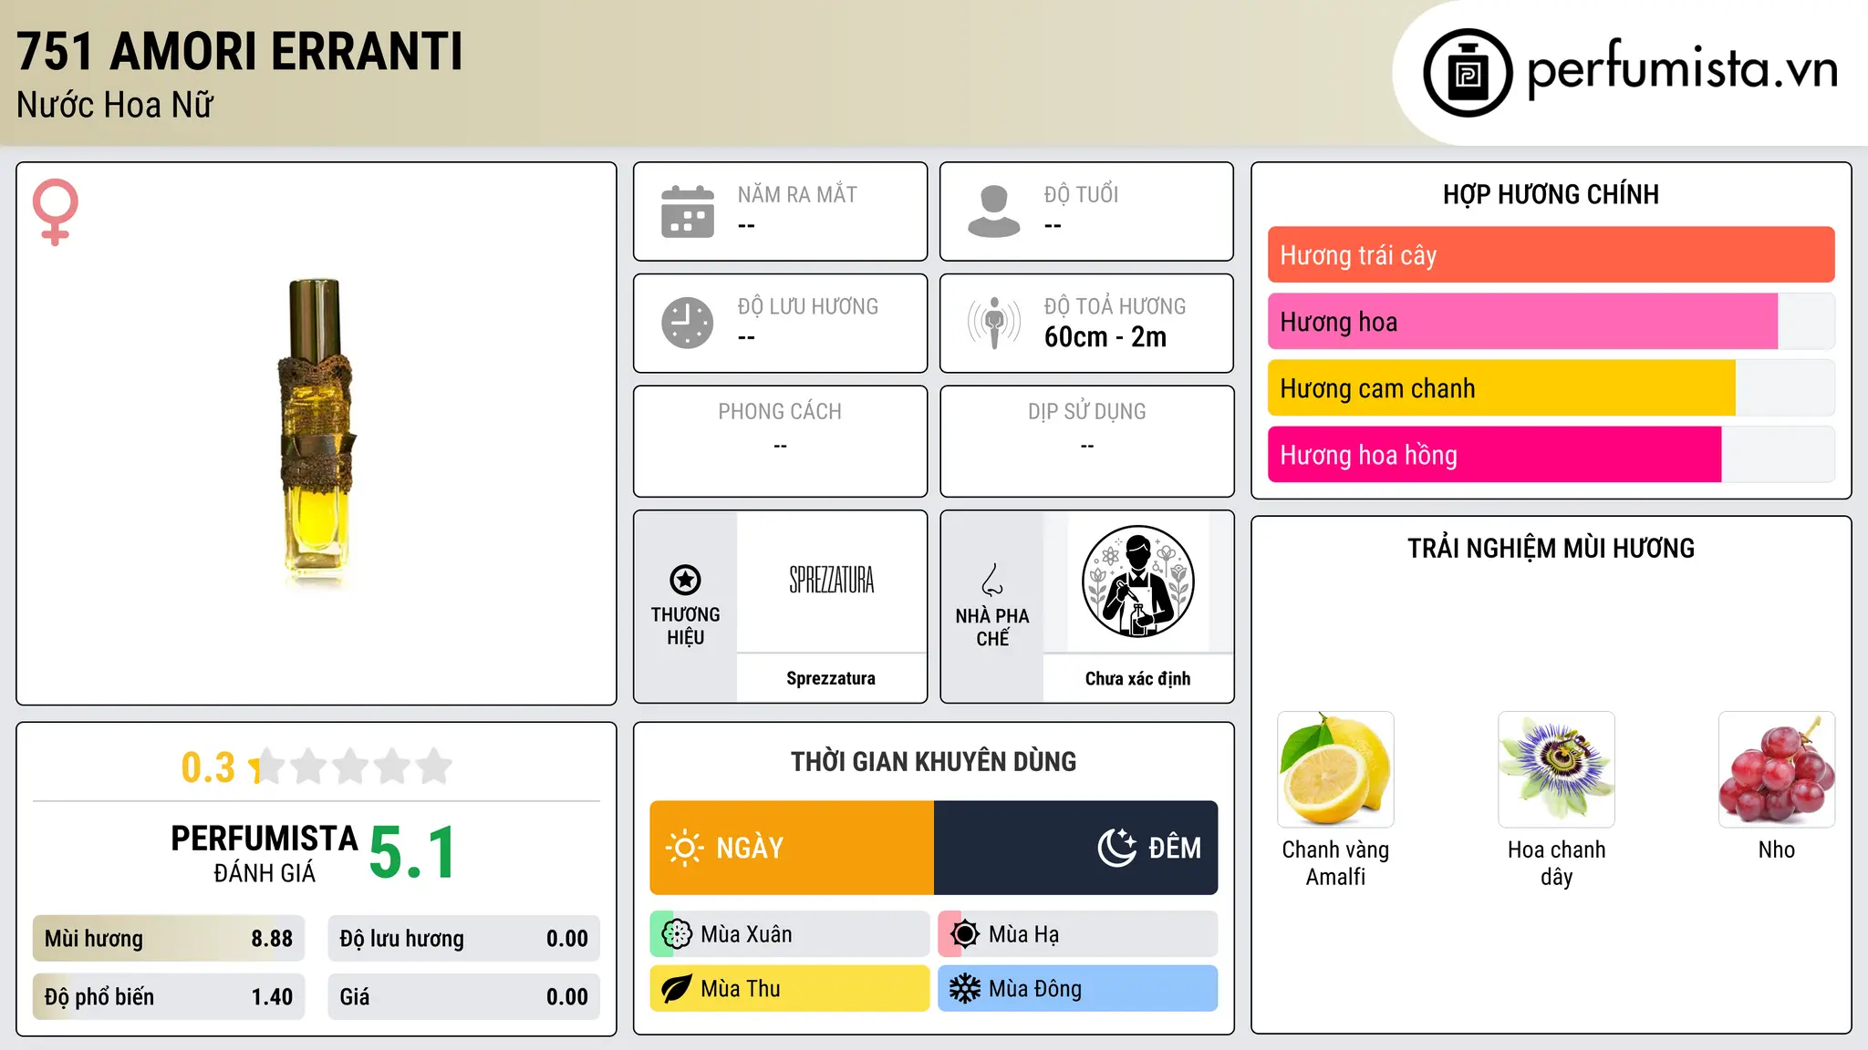Viewport: 1868px width, 1050px height.
Task: Click the 0.3 user rating number
Action: [x=208, y=767]
